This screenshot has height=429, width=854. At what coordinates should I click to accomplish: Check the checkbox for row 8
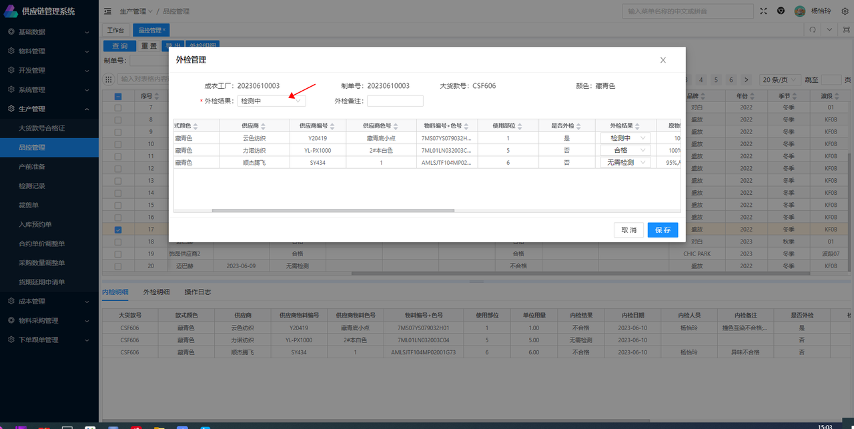point(118,119)
